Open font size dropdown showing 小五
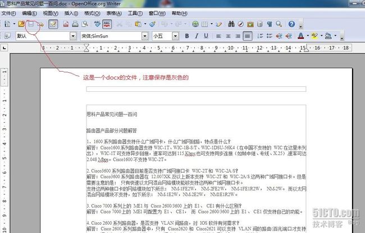 (x=176, y=36)
